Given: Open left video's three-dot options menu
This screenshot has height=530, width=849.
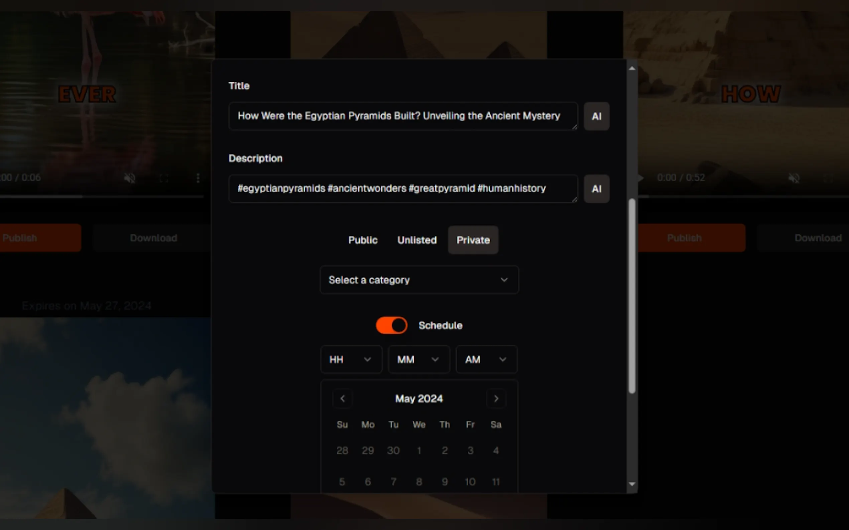Looking at the screenshot, I should click(x=198, y=178).
